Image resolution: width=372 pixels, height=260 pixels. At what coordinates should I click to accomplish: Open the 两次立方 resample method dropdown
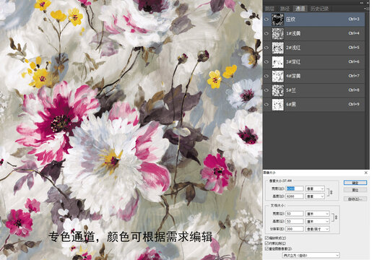pyautogui.click(x=311, y=255)
